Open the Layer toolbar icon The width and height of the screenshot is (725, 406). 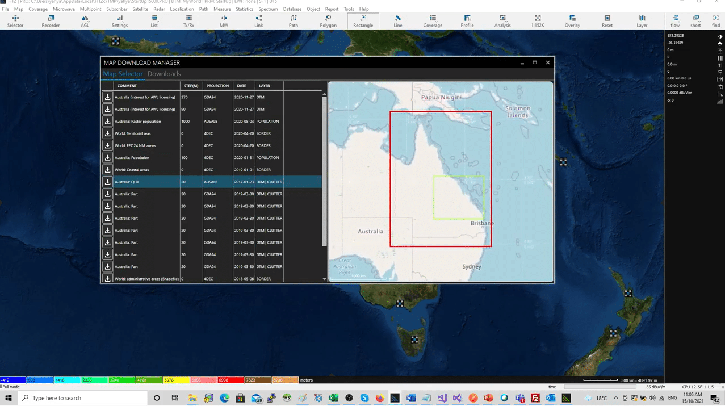pyautogui.click(x=642, y=22)
